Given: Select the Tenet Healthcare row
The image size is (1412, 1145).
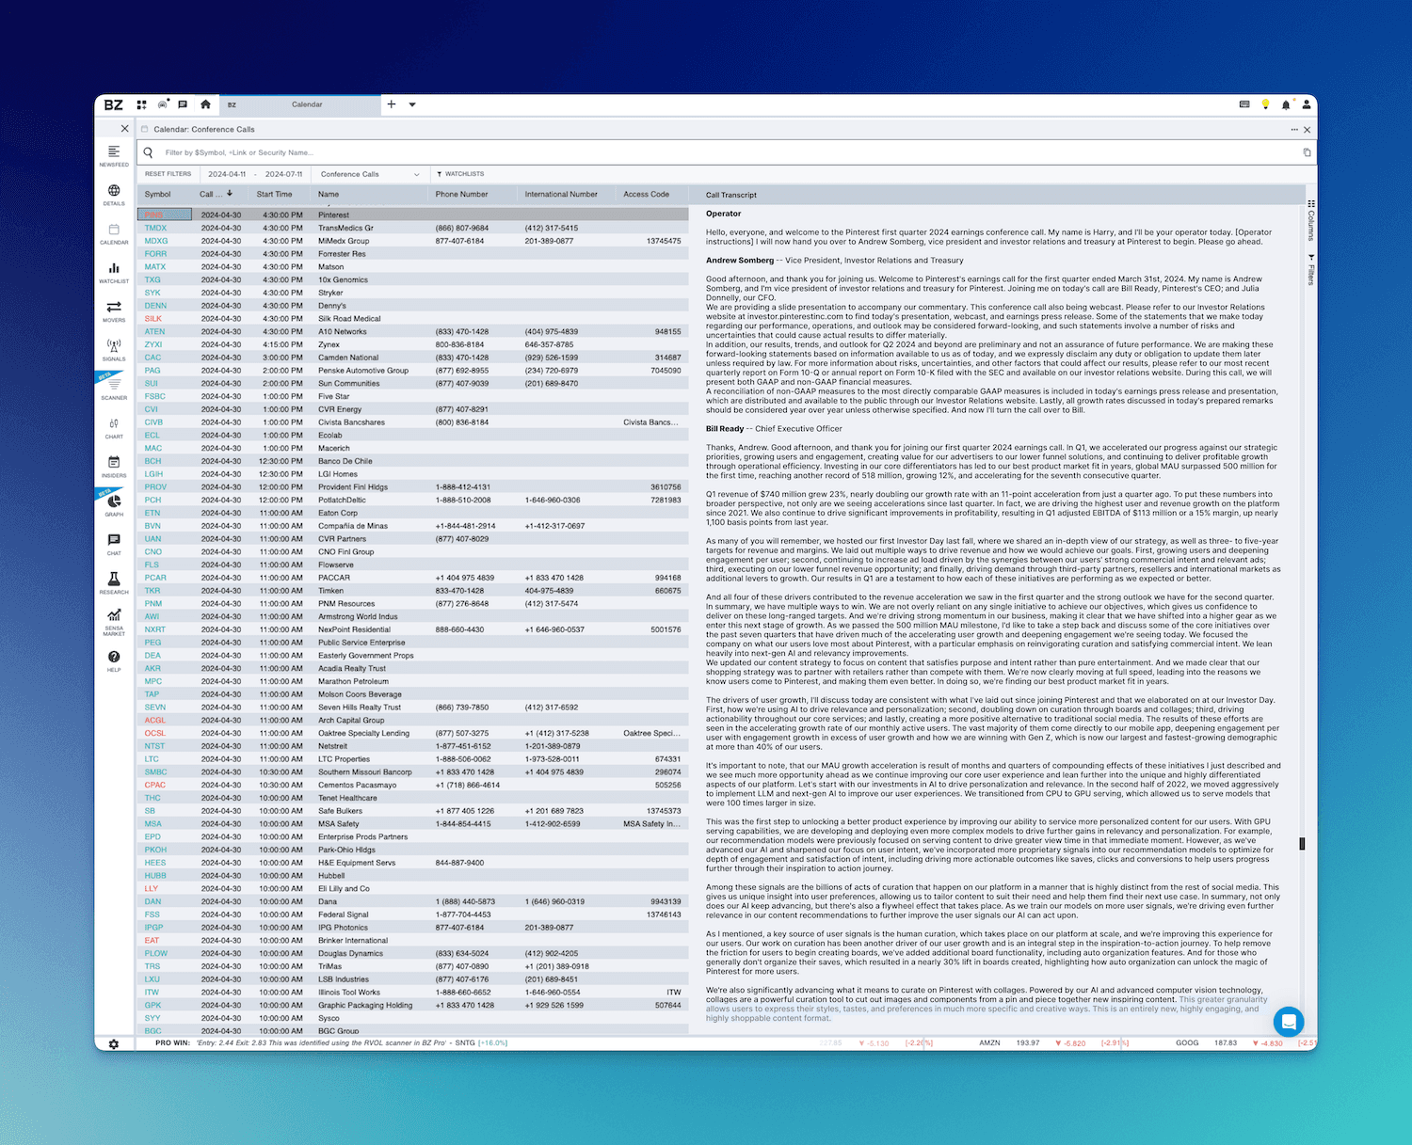Looking at the screenshot, I should coord(413,798).
